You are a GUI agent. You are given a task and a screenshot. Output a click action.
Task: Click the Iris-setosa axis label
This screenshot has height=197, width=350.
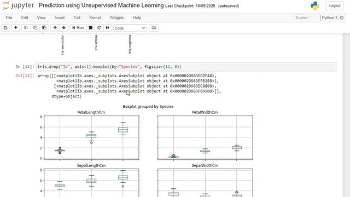(x=96, y=43)
